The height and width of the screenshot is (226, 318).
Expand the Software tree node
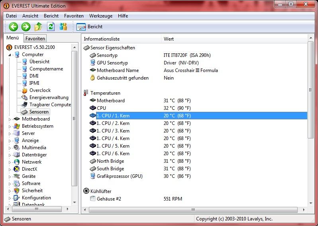tap(10, 184)
